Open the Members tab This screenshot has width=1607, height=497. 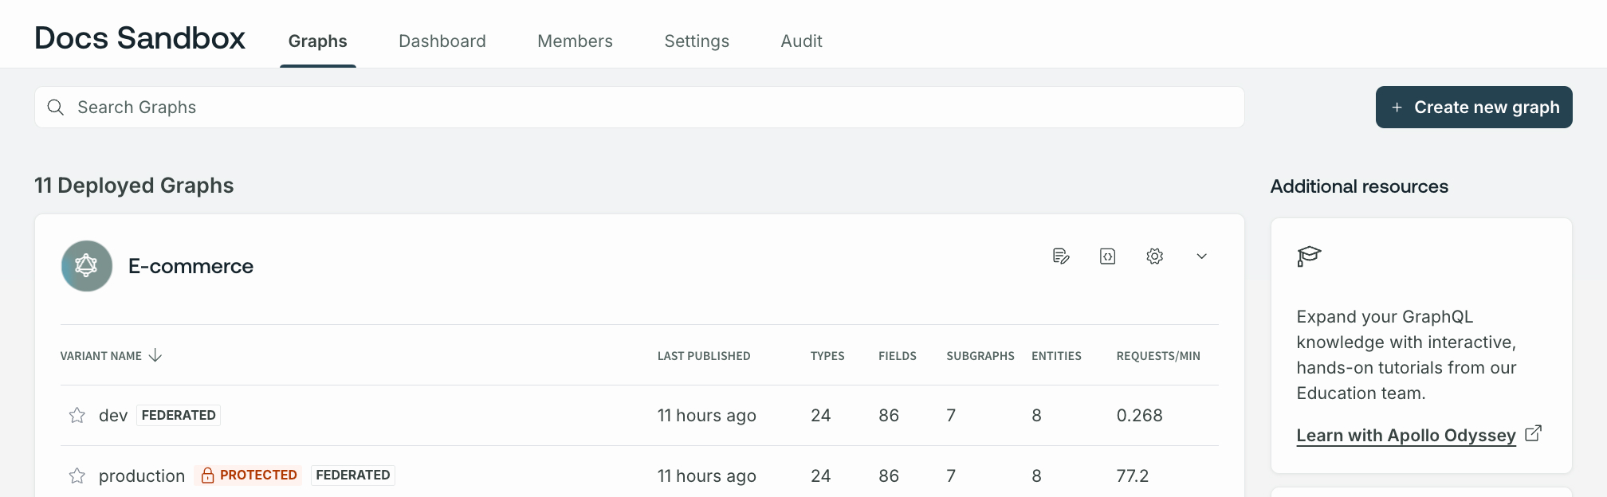(x=575, y=41)
